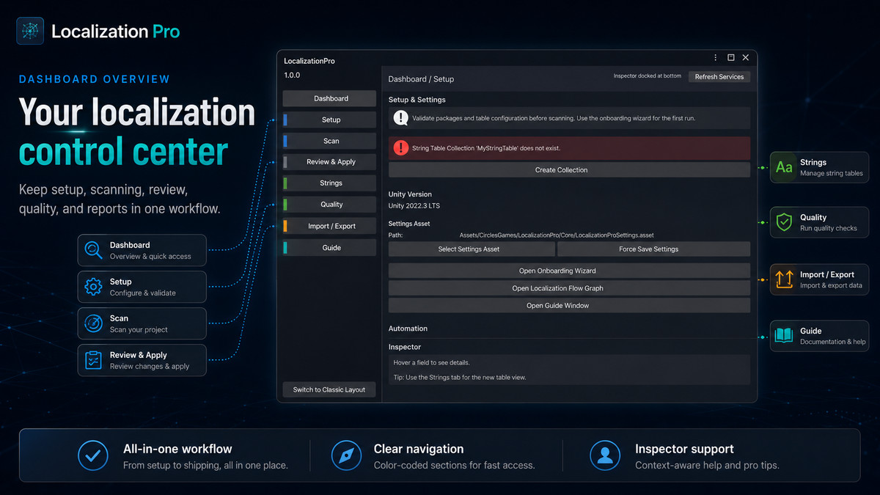Click 'Configure & validate' card text
The width and height of the screenshot is (880, 495).
[x=143, y=293]
